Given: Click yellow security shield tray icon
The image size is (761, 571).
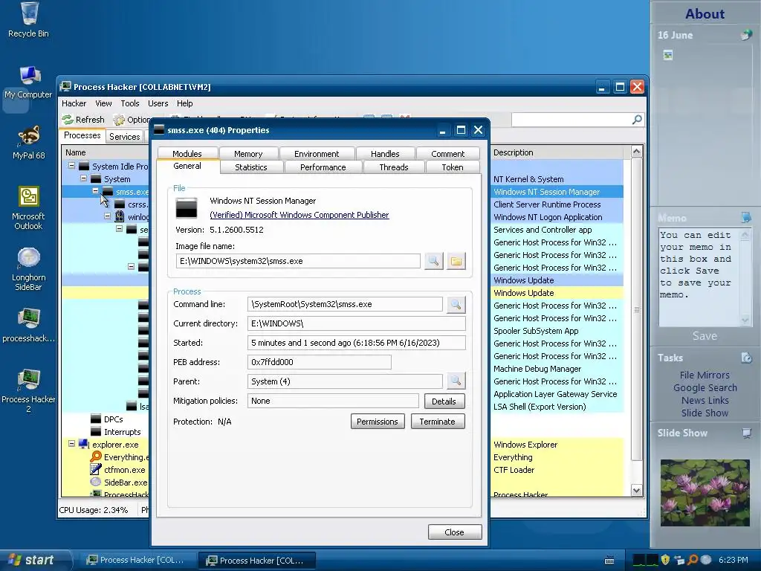Looking at the screenshot, I should [665, 560].
